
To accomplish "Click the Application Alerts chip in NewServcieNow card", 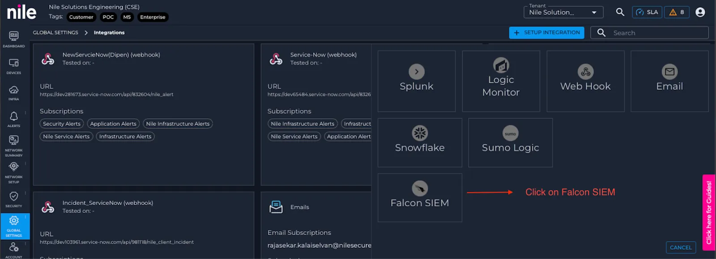I will (113, 124).
